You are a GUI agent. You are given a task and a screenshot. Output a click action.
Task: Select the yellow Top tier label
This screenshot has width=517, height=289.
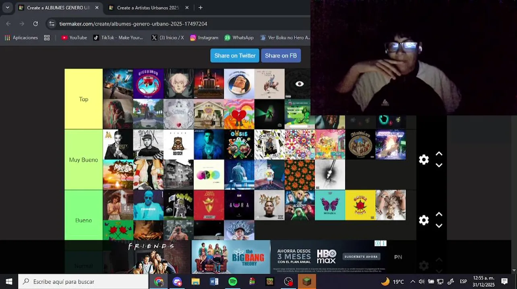(x=83, y=99)
